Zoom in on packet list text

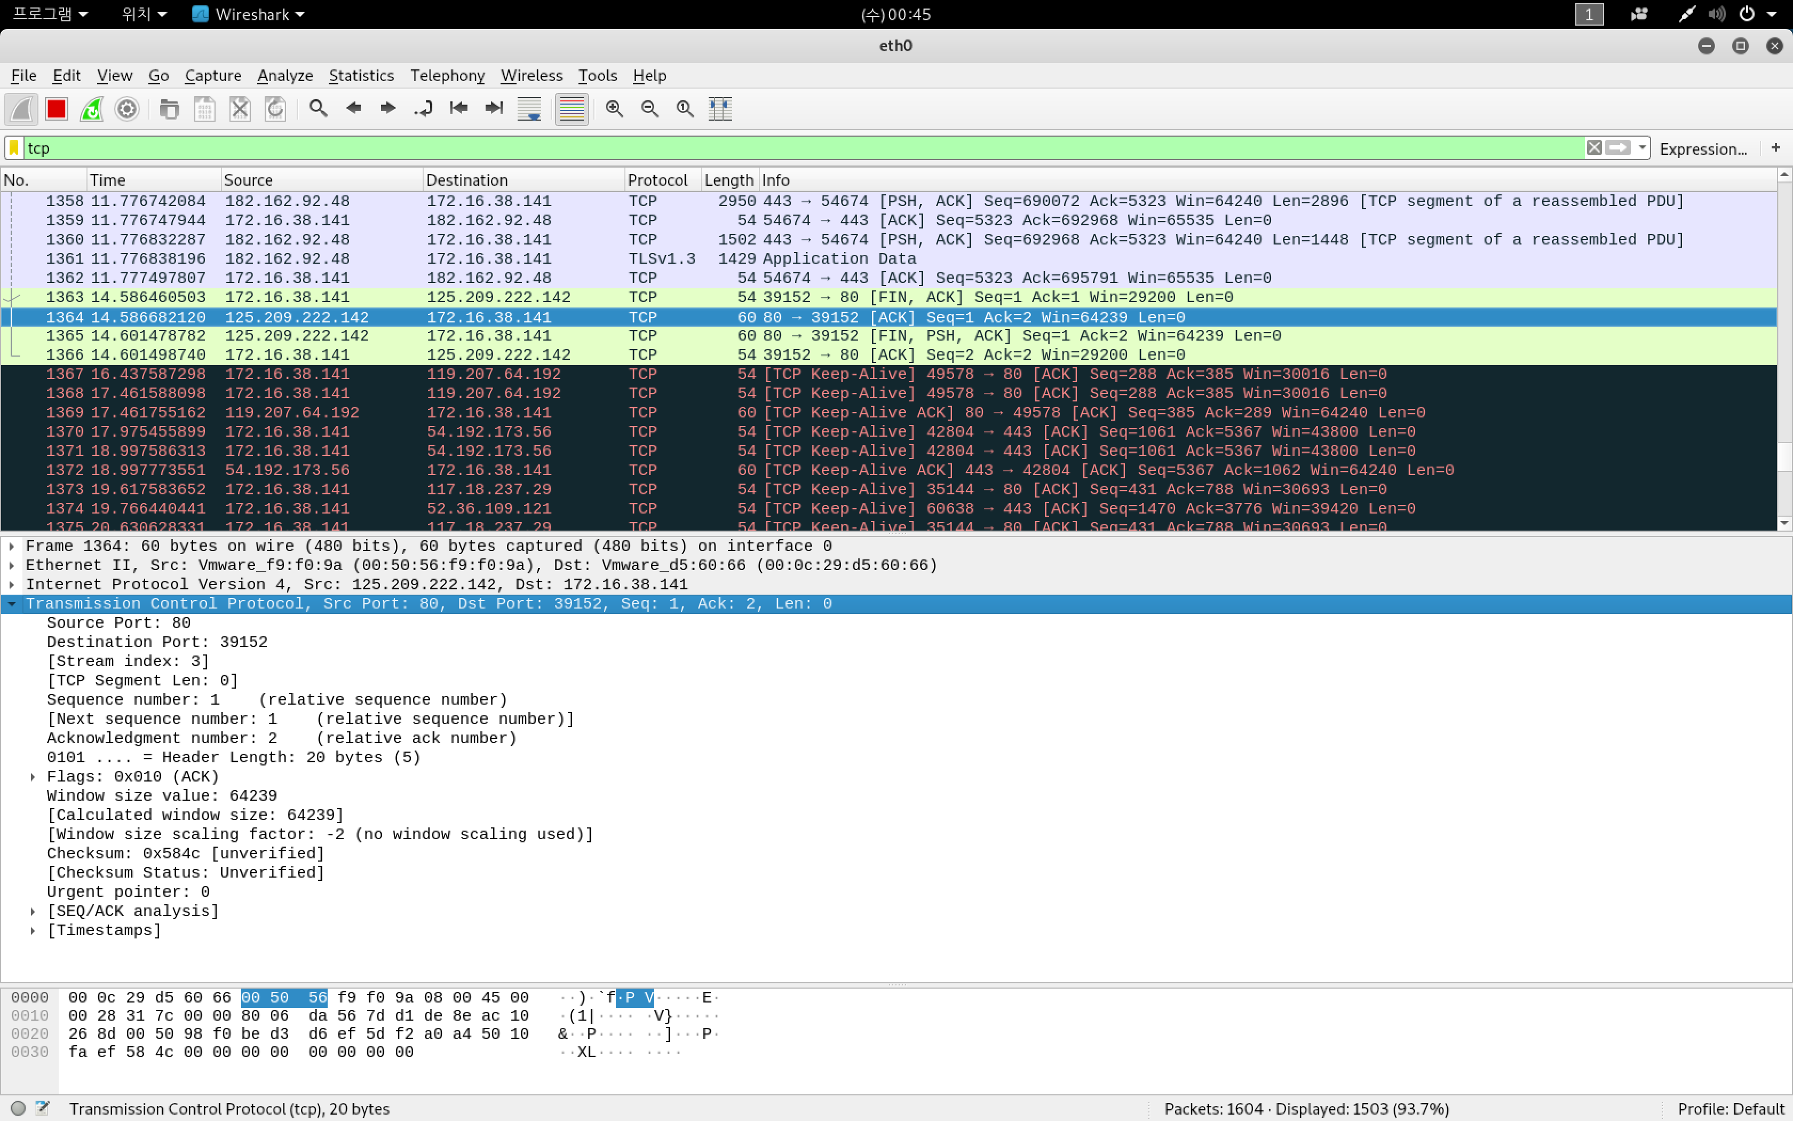(614, 109)
